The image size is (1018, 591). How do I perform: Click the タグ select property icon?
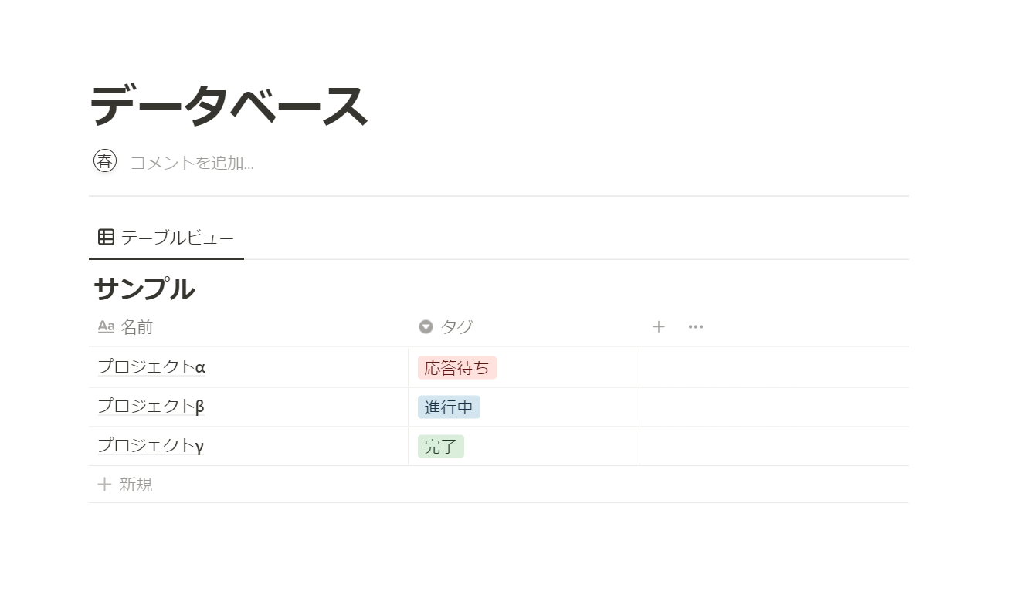click(426, 327)
